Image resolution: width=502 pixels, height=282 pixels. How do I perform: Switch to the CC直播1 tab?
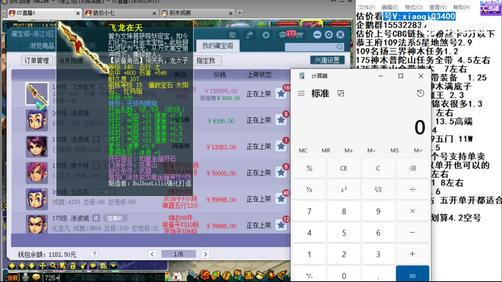44,13
